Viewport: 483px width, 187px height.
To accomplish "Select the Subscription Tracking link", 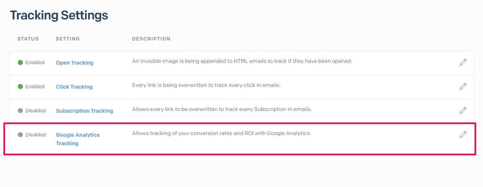I will [x=84, y=111].
